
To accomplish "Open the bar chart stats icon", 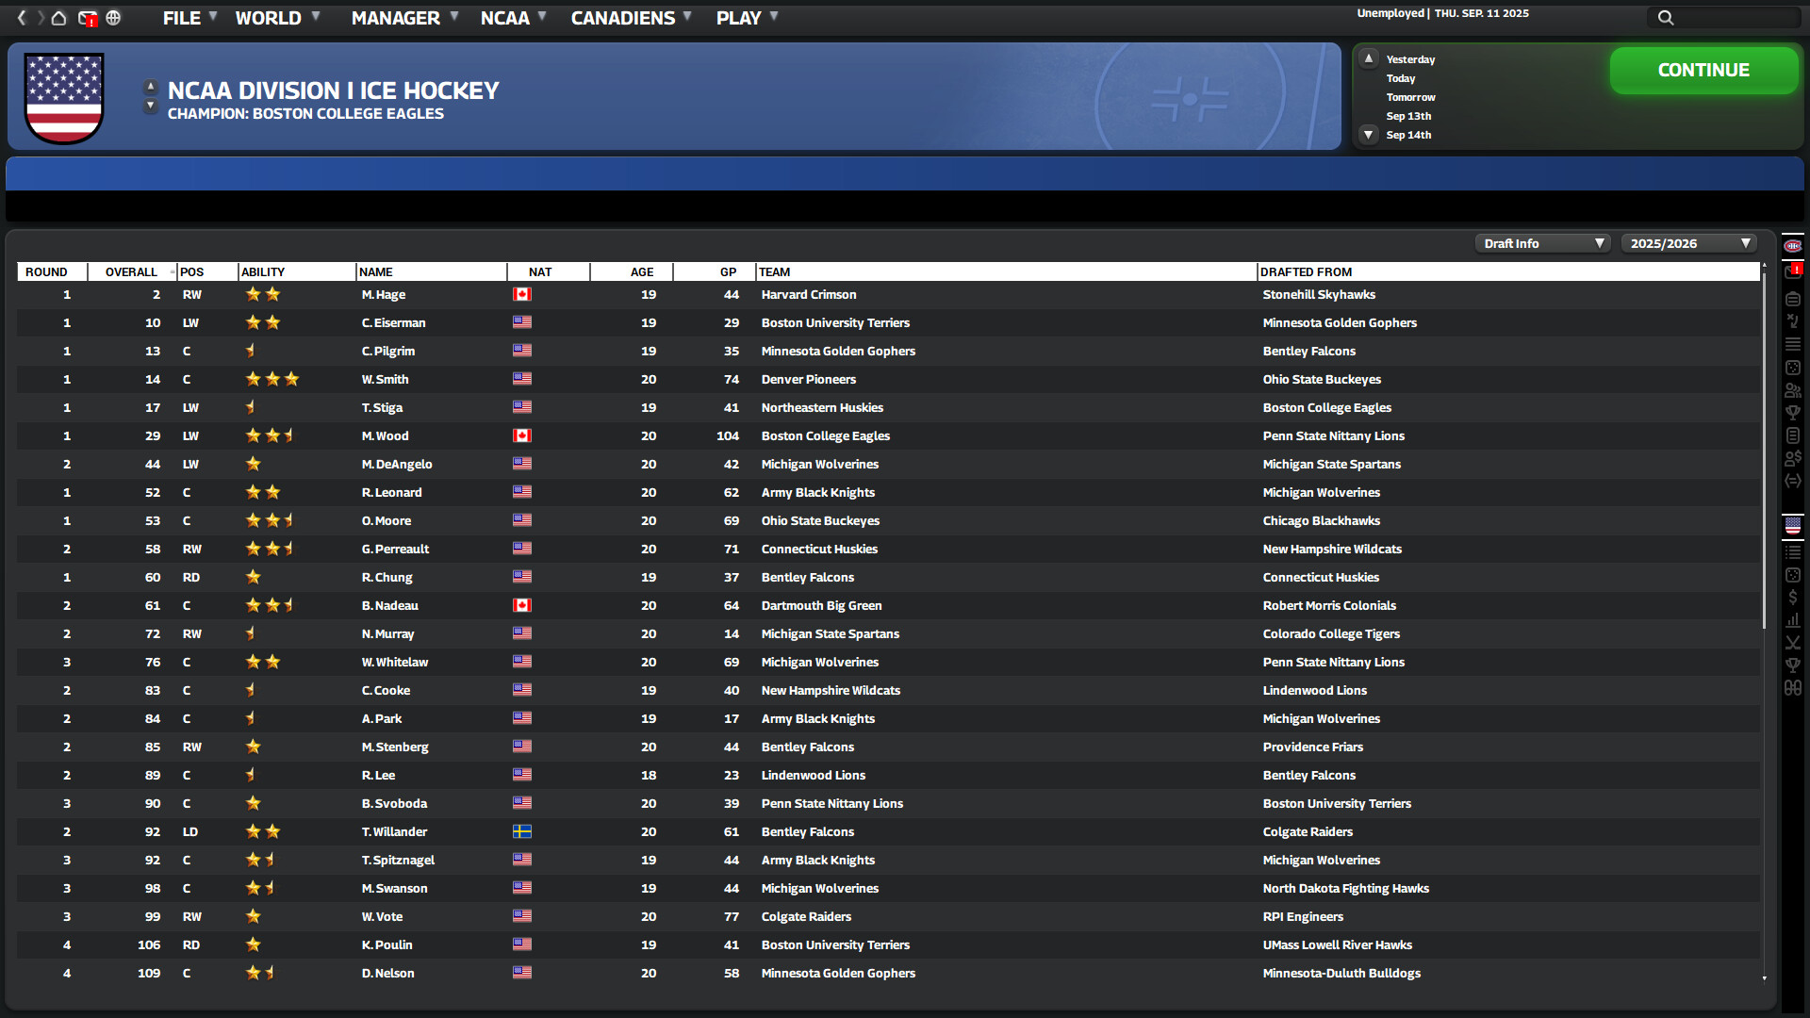I will pos(1794,620).
